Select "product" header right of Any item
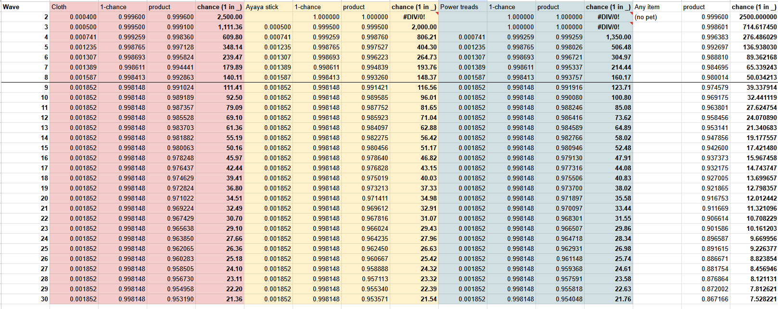The width and height of the screenshot is (778, 309). [x=706, y=7]
